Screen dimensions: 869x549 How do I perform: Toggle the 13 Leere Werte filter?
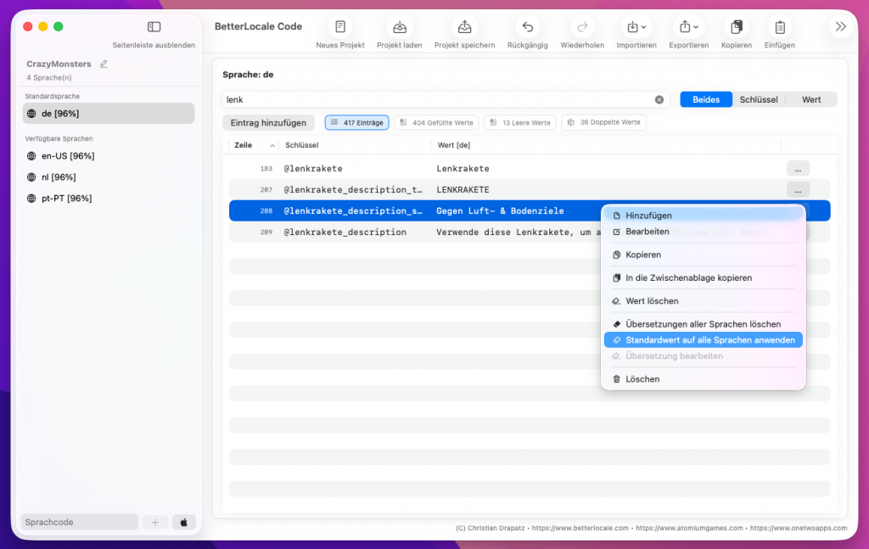[519, 123]
